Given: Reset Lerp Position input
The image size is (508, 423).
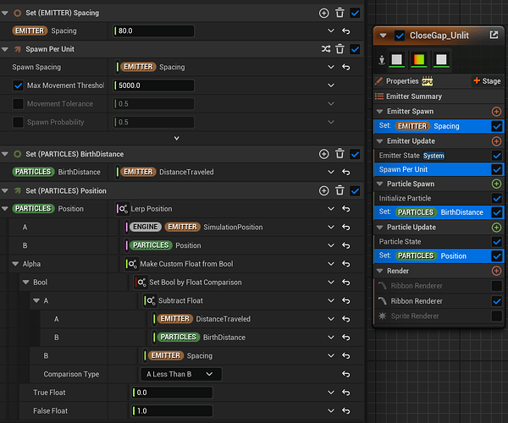Looking at the screenshot, I should (x=346, y=209).
